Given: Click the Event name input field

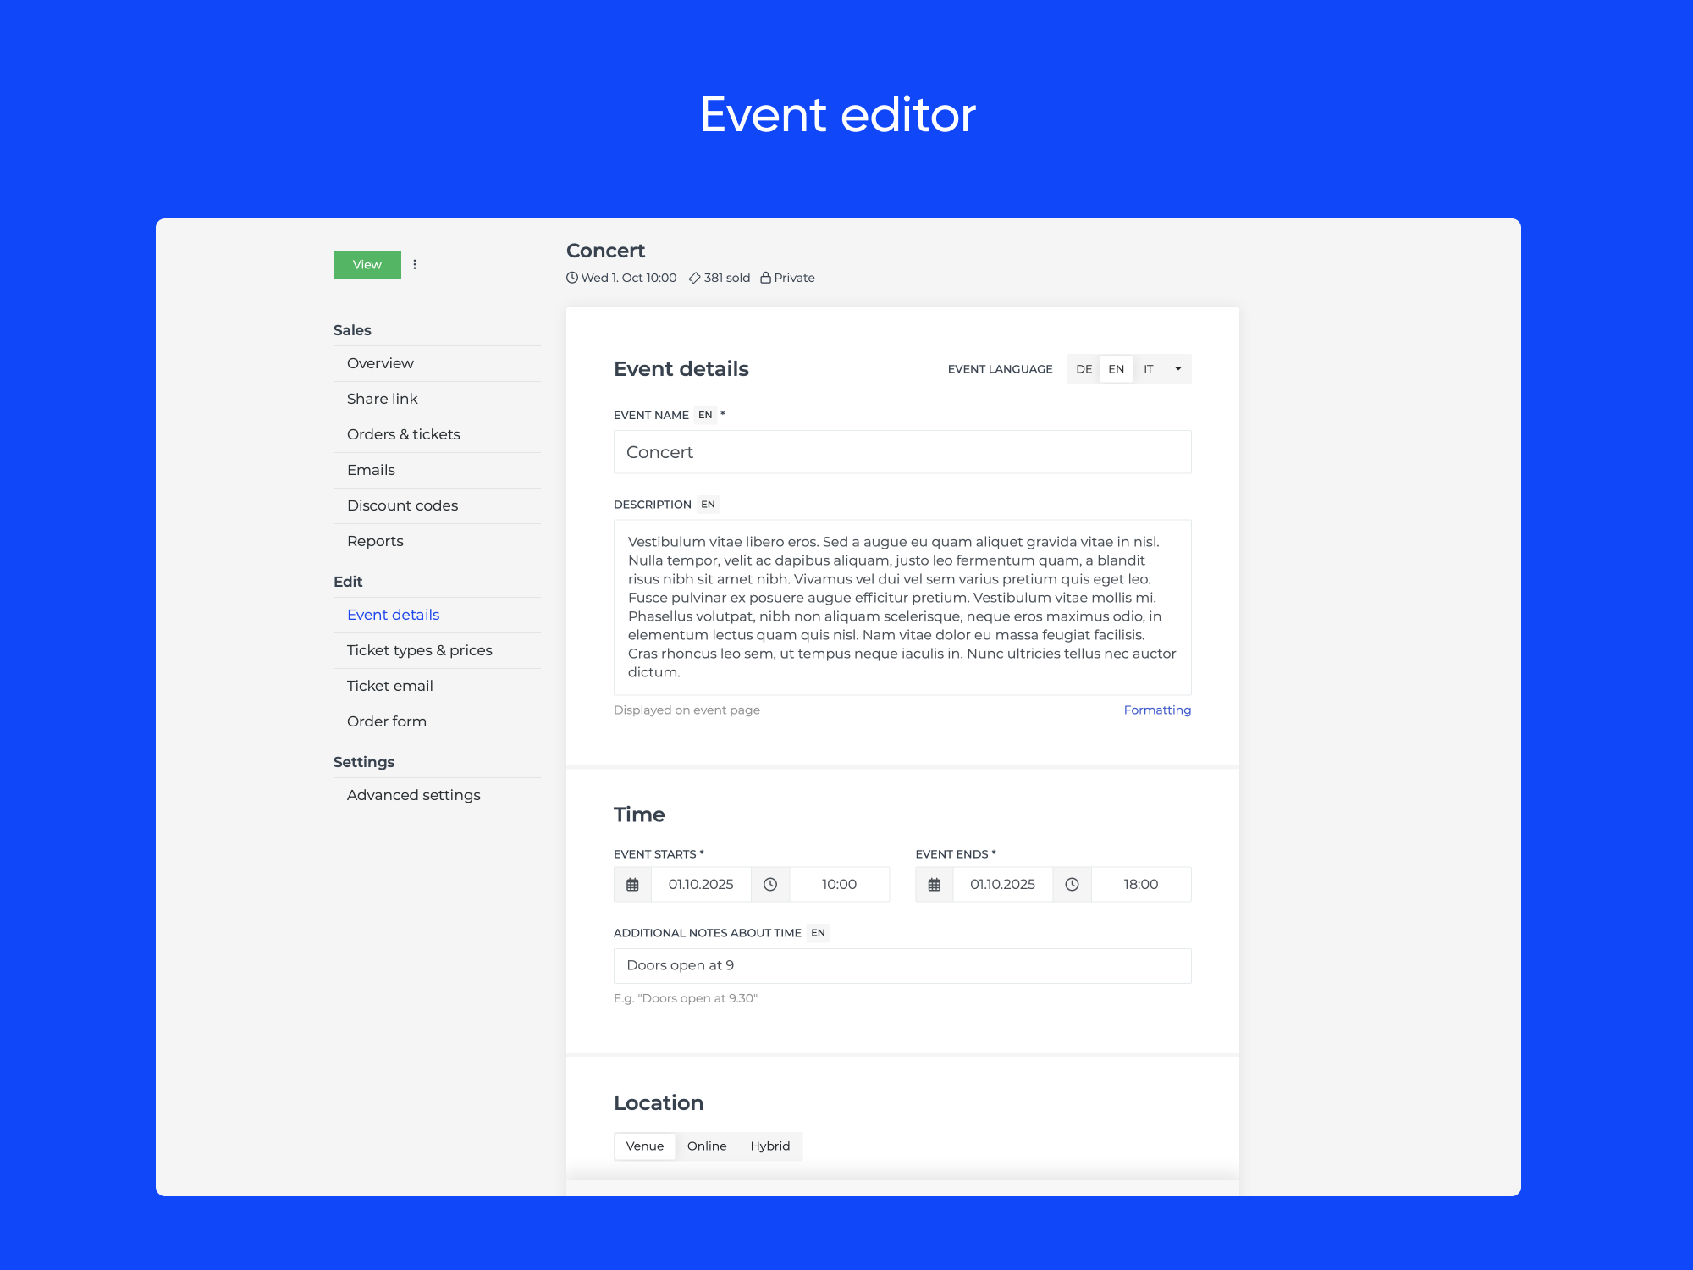Looking at the screenshot, I should (x=902, y=452).
